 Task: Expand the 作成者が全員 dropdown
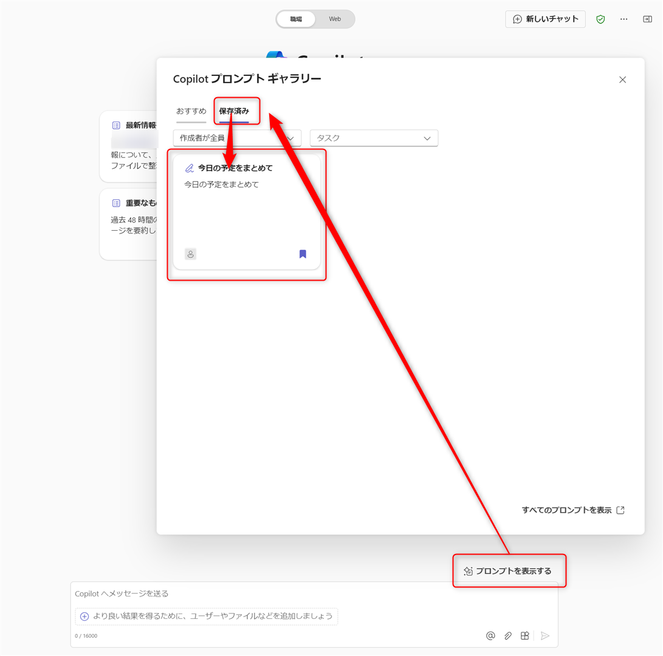(x=237, y=138)
